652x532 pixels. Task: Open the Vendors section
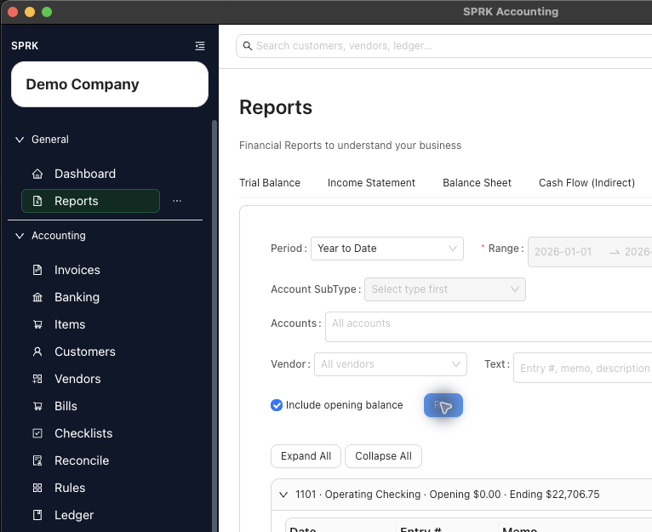tap(77, 379)
